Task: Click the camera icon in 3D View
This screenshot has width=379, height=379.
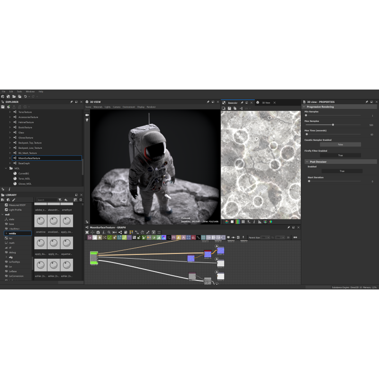Action: [x=87, y=115]
